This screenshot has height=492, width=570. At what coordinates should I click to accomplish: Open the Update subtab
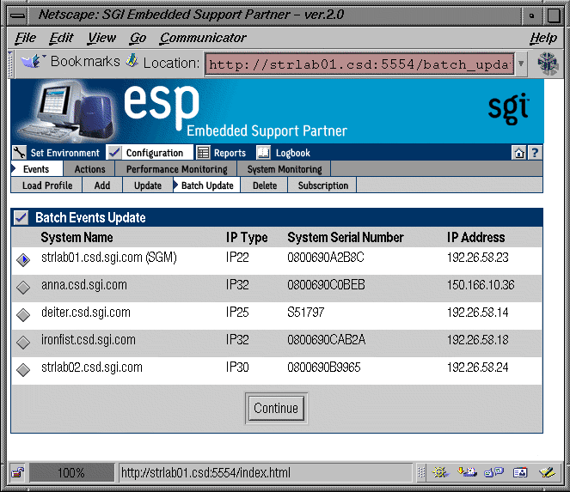[x=148, y=185]
